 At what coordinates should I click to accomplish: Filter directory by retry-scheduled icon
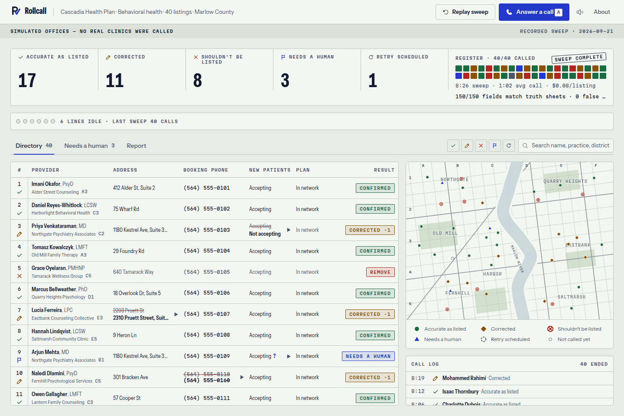pos(509,146)
